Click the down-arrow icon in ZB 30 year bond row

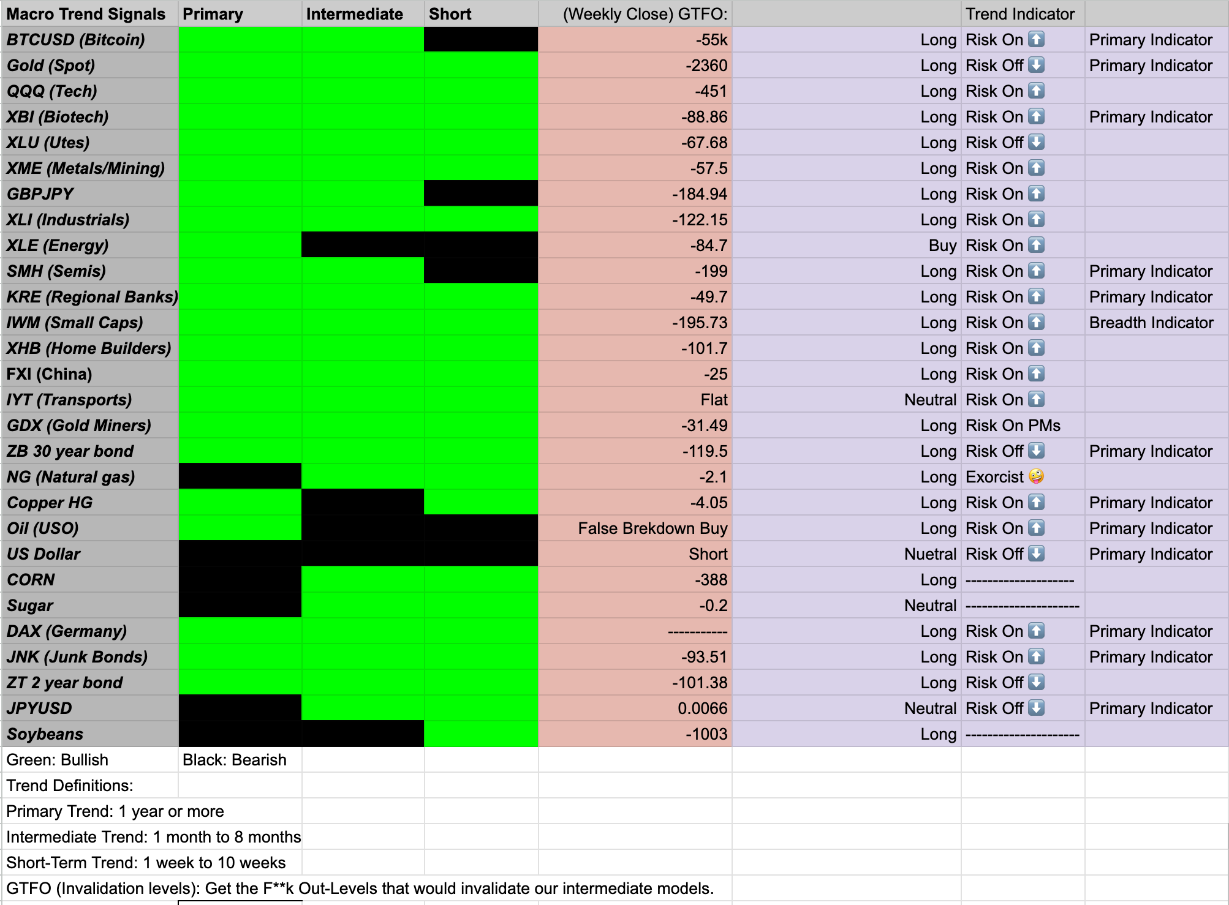[1036, 451]
